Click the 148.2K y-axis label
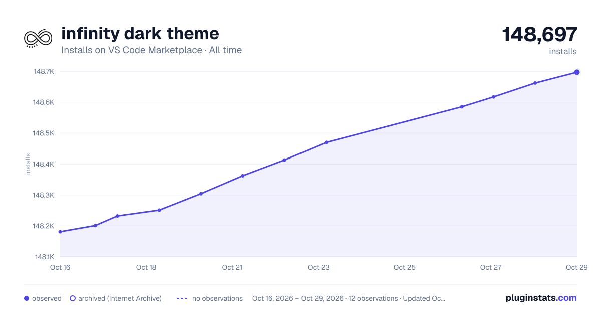This screenshot has width=601, height=316. pos(44,226)
